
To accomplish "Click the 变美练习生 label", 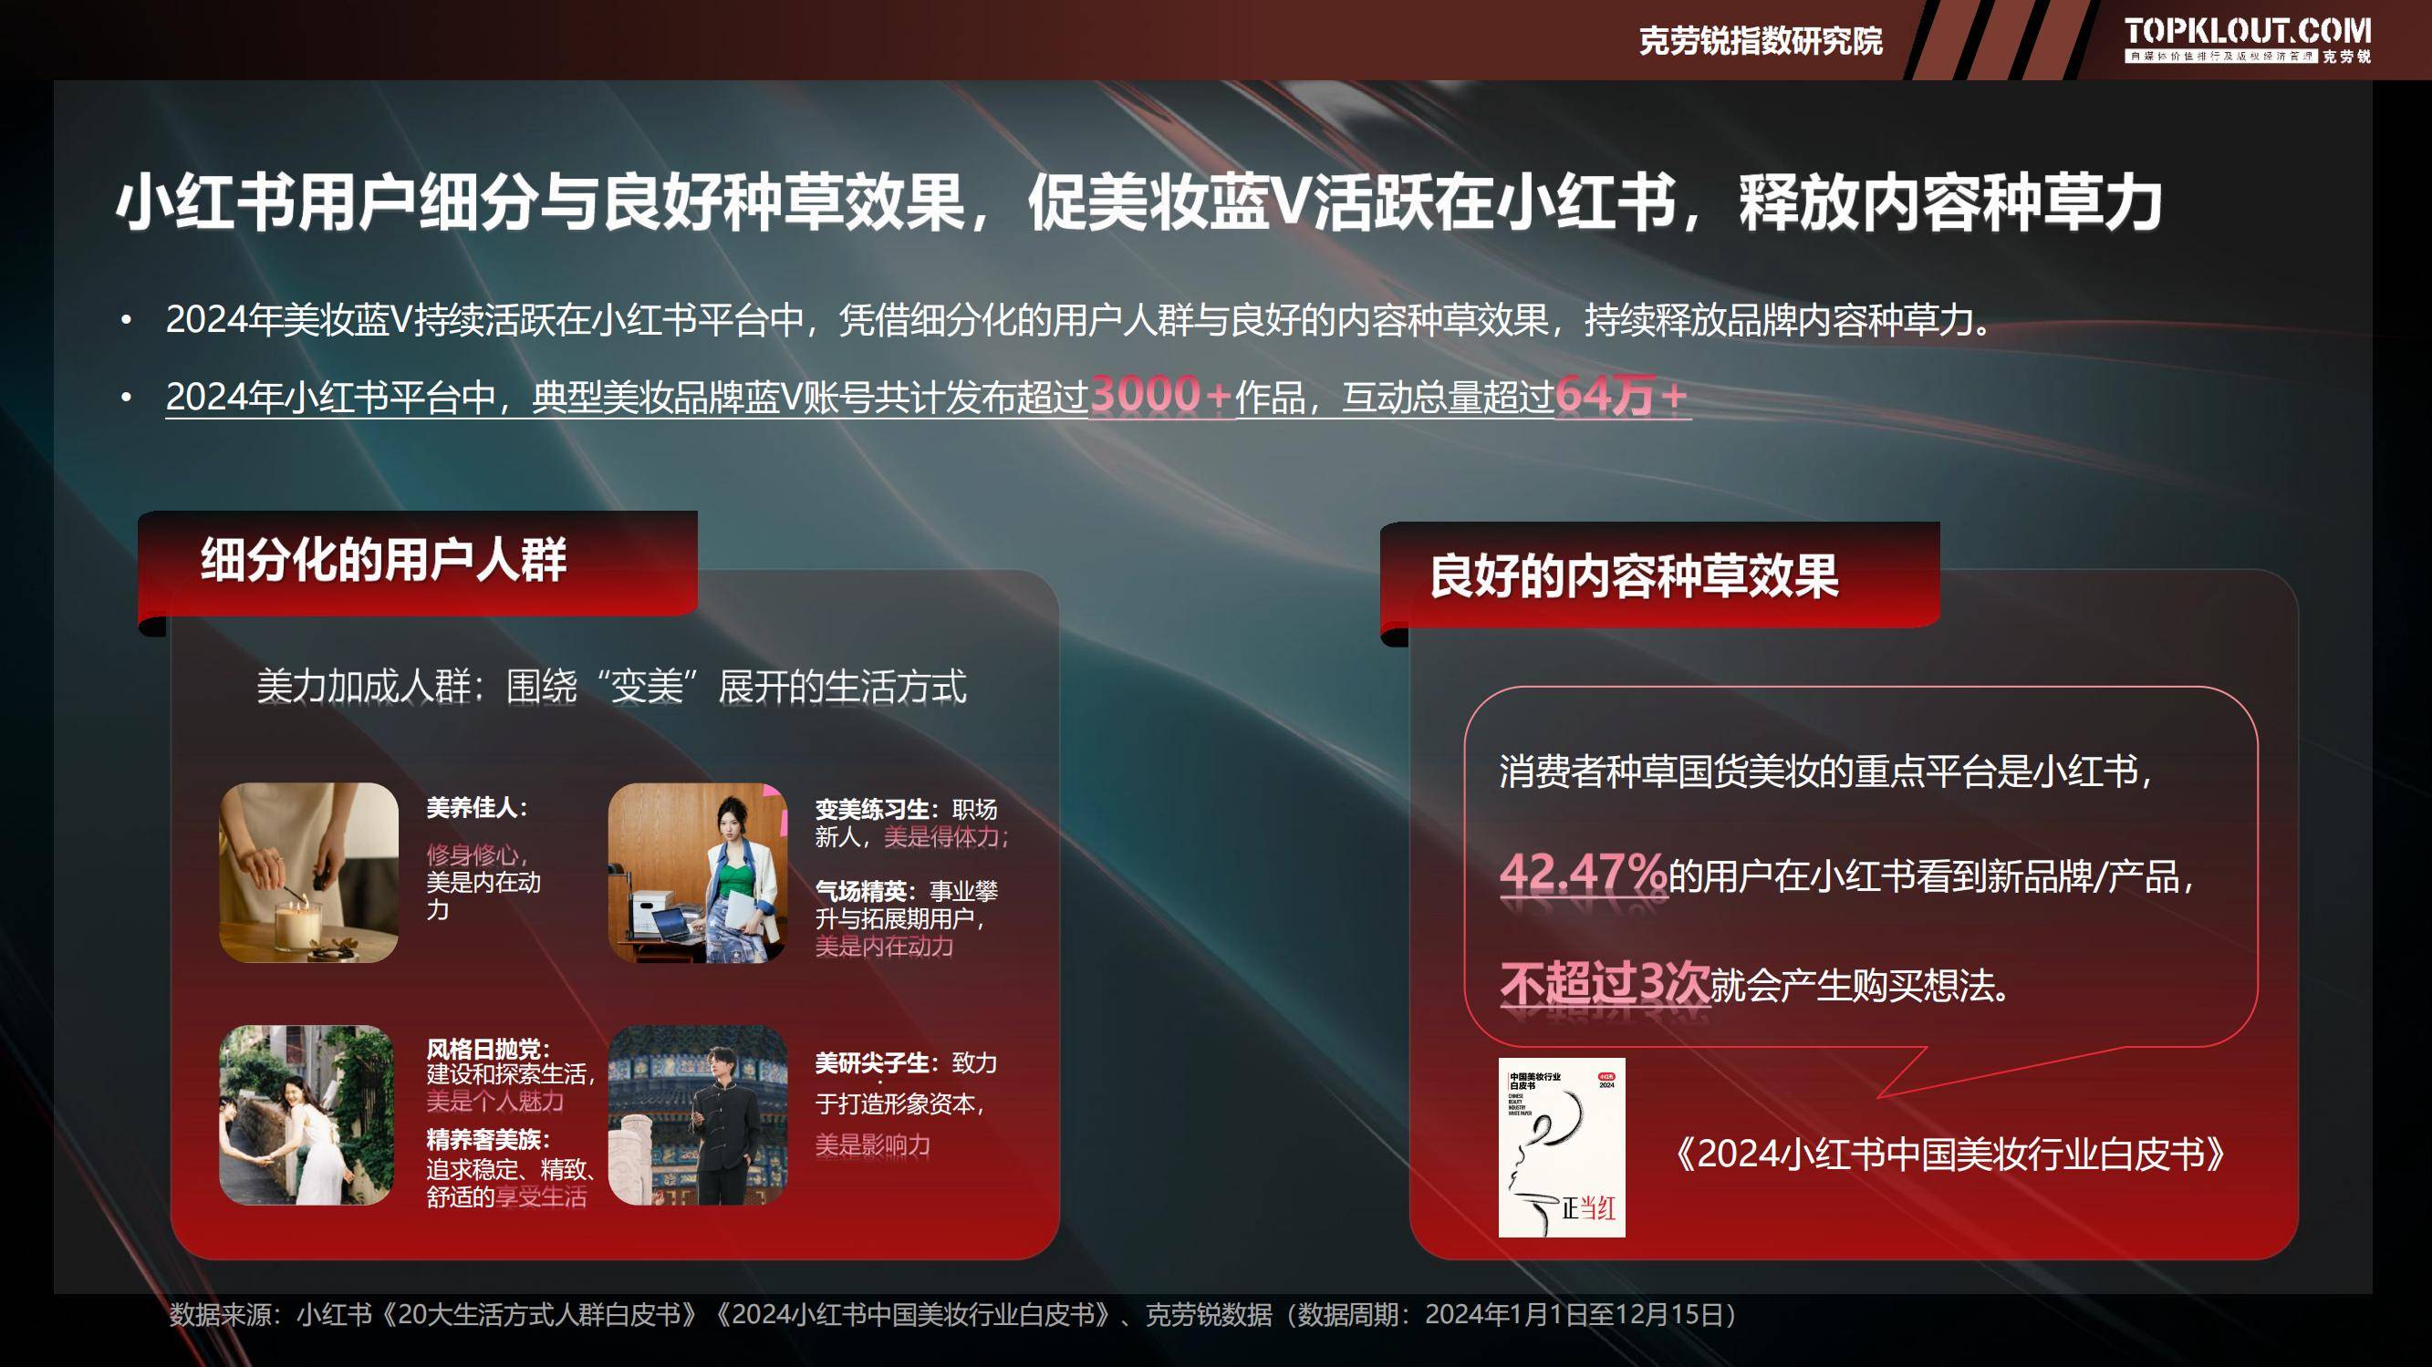I will (877, 809).
